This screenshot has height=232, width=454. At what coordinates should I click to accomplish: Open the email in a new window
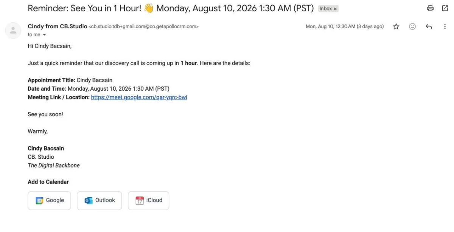[x=445, y=8]
